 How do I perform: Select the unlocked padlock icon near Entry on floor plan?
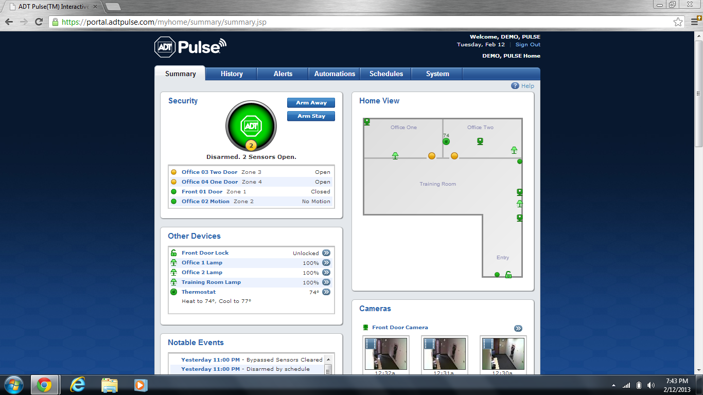point(508,274)
